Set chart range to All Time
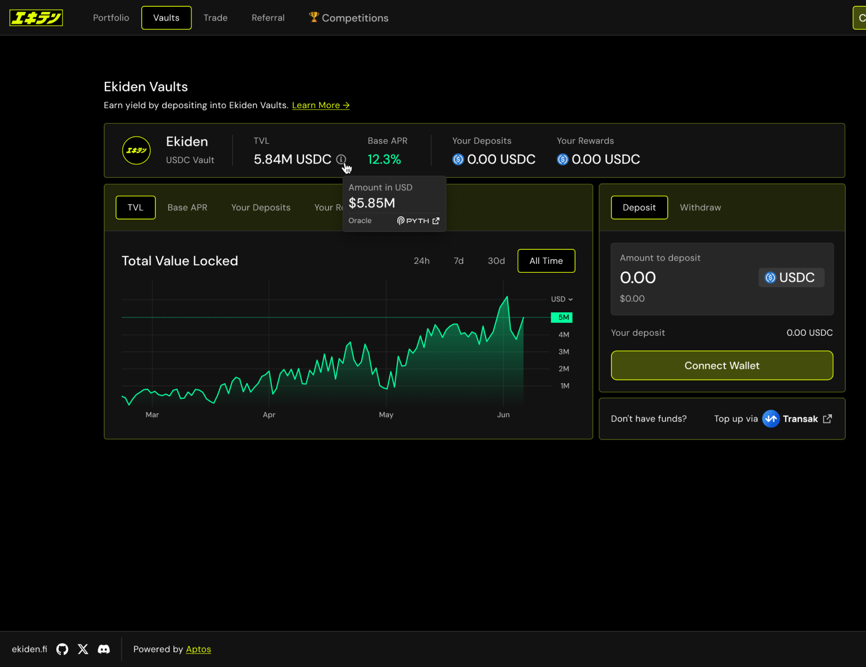Image resolution: width=866 pixels, height=667 pixels. pos(546,261)
